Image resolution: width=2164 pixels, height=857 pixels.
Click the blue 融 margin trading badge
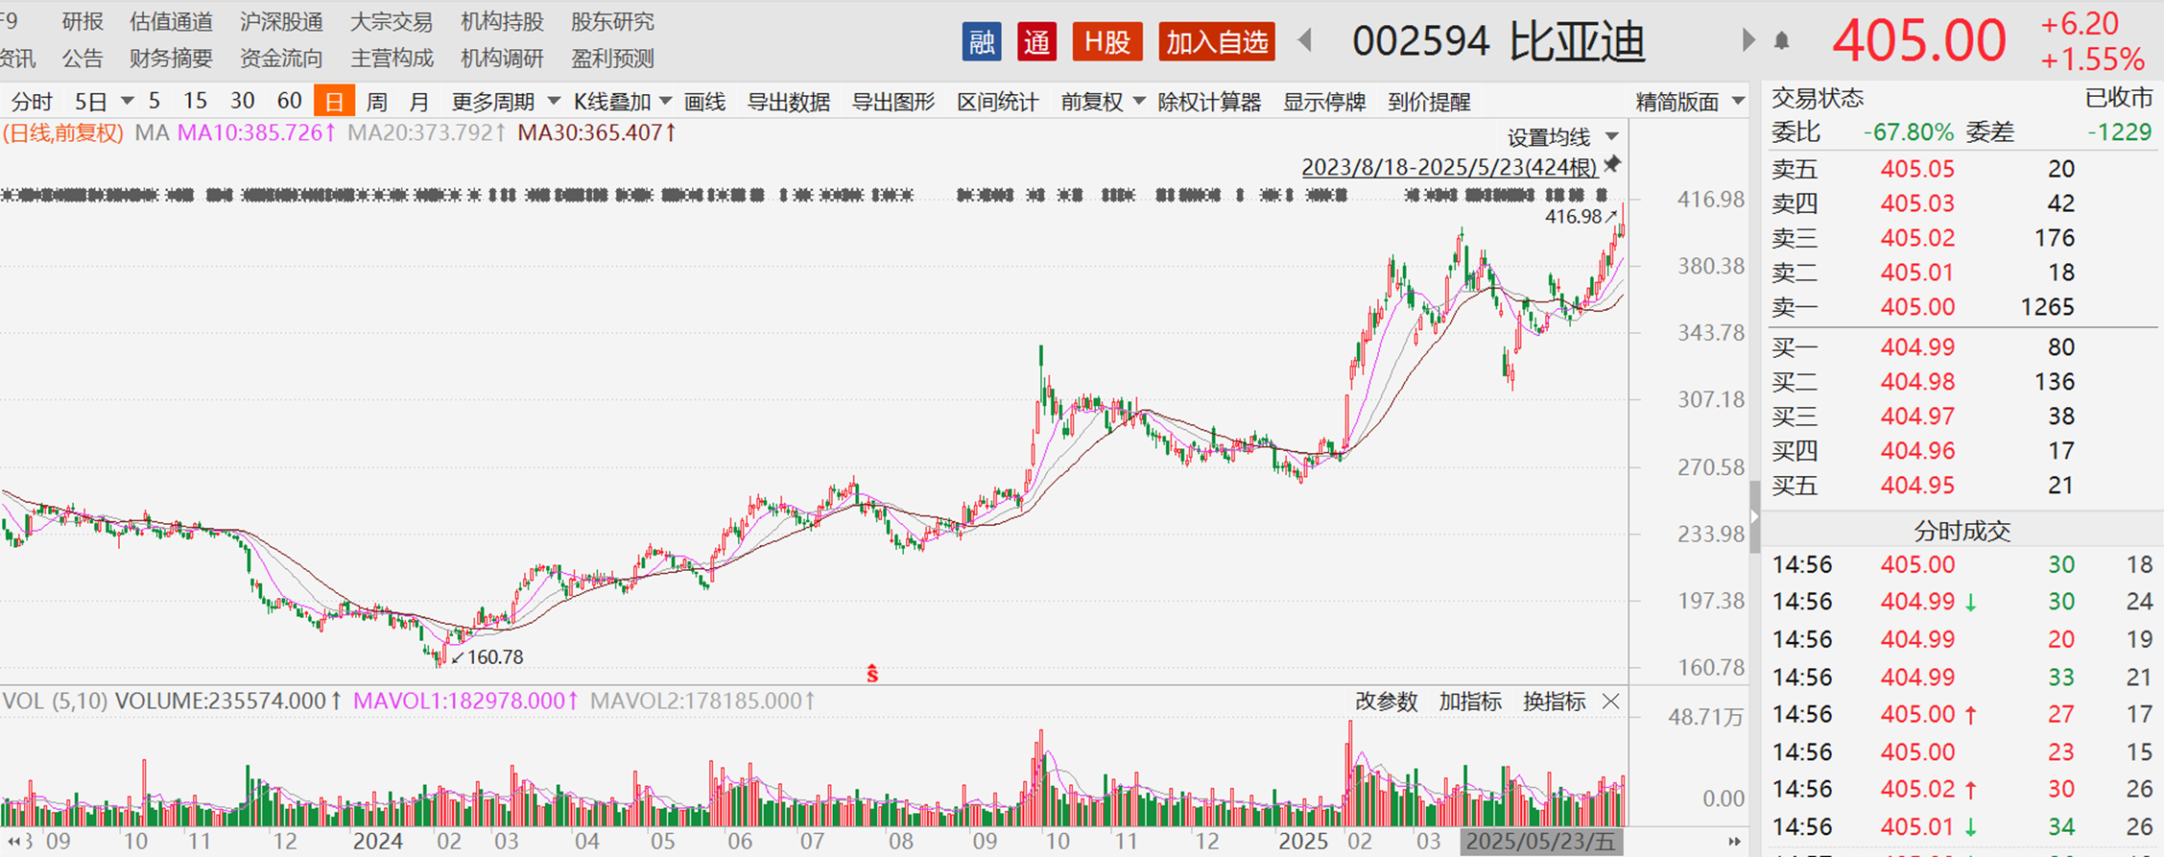click(x=981, y=42)
